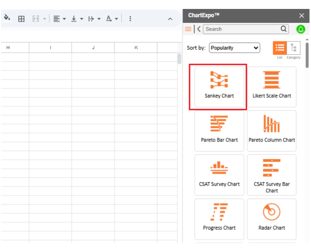Select the Progress Chart card

[219, 219]
